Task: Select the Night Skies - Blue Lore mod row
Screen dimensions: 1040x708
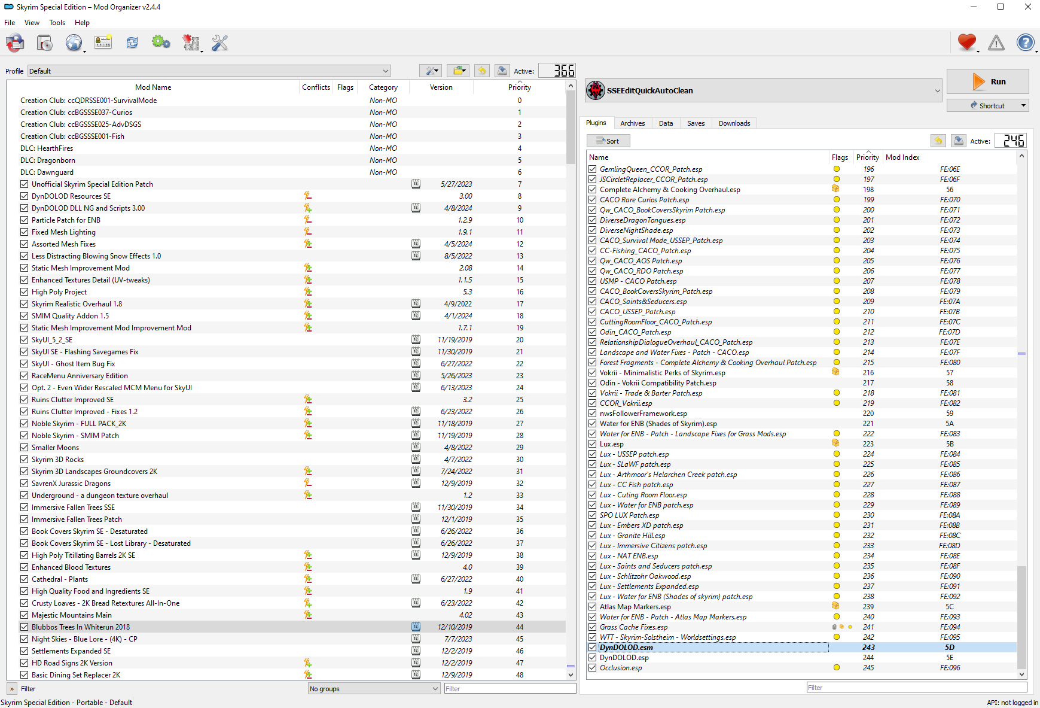Action: [x=286, y=639]
